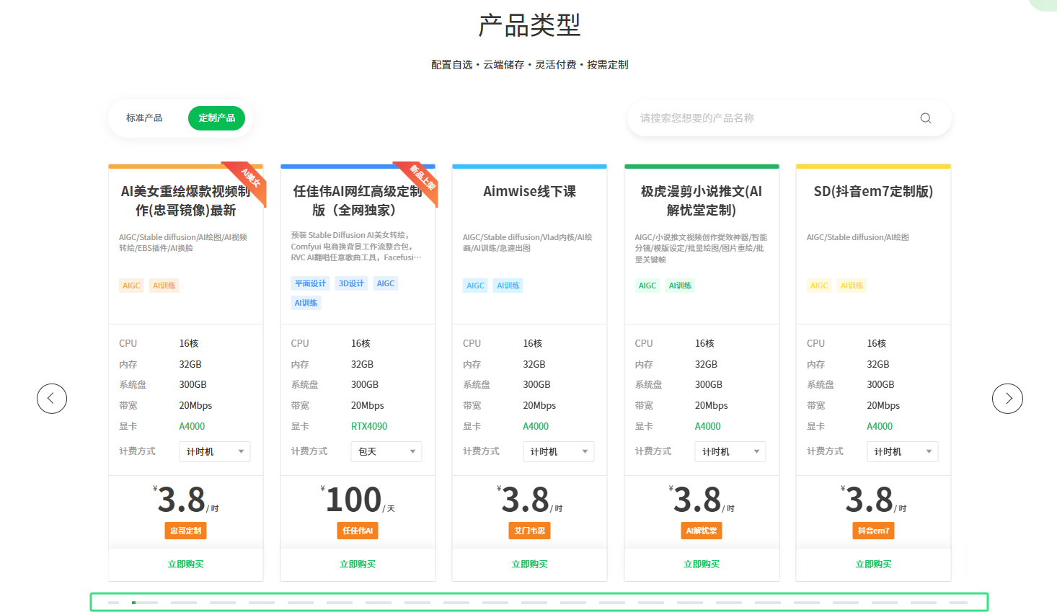Screen dimensions: 1057x615
Task: Click the first carousel page indicator
Action: click(x=113, y=603)
